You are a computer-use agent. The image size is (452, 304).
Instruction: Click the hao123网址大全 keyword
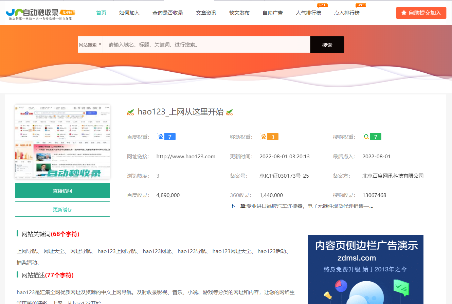point(232,251)
